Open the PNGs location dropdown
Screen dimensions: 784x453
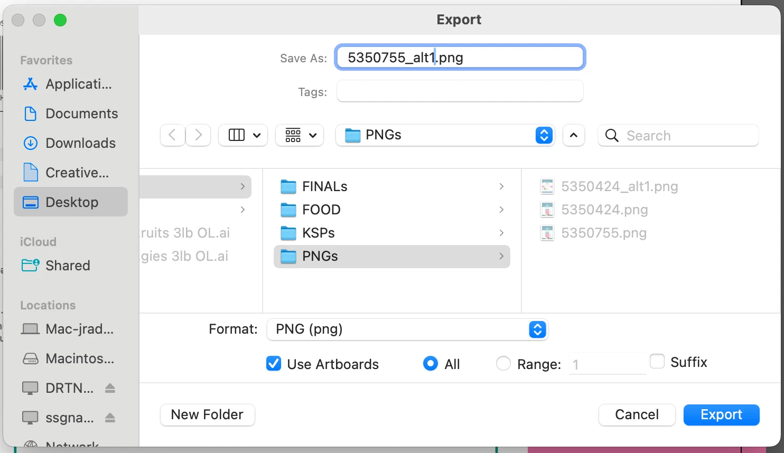[445, 135]
